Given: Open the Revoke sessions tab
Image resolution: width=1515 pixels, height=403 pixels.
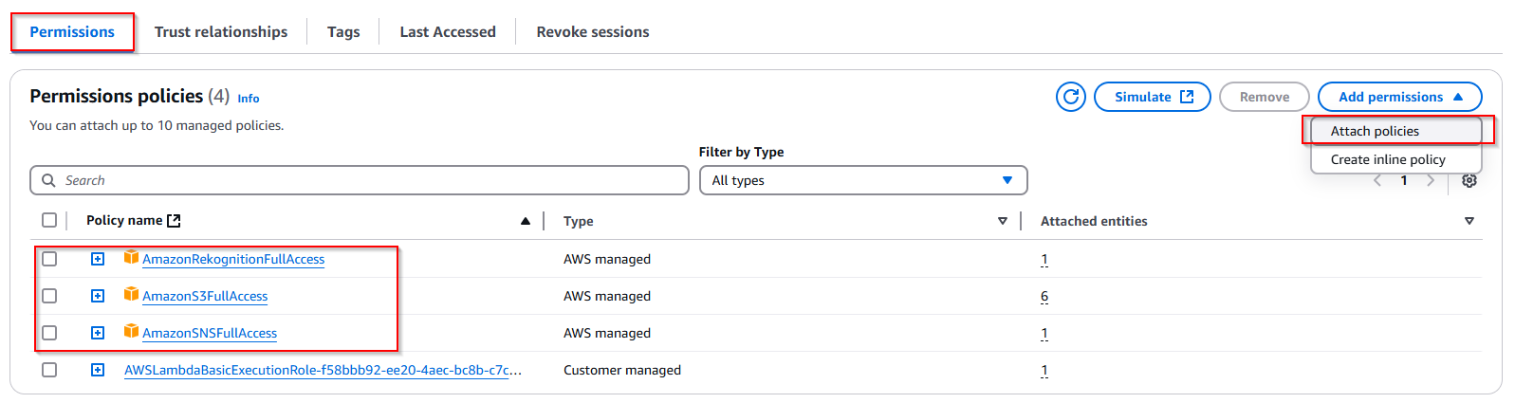Looking at the screenshot, I should coord(593,31).
